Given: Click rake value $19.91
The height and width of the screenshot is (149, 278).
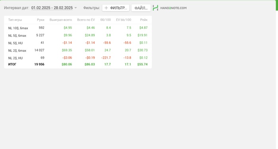Looking at the screenshot, I should pyautogui.click(x=143, y=35).
